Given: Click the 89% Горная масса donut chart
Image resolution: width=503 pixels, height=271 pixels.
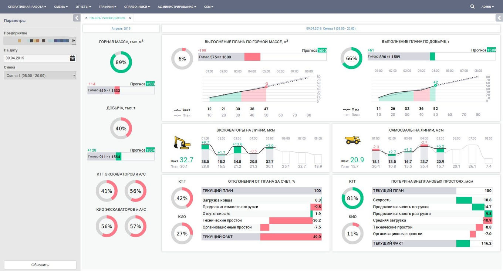Looking at the screenshot, I should pos(121,62).
